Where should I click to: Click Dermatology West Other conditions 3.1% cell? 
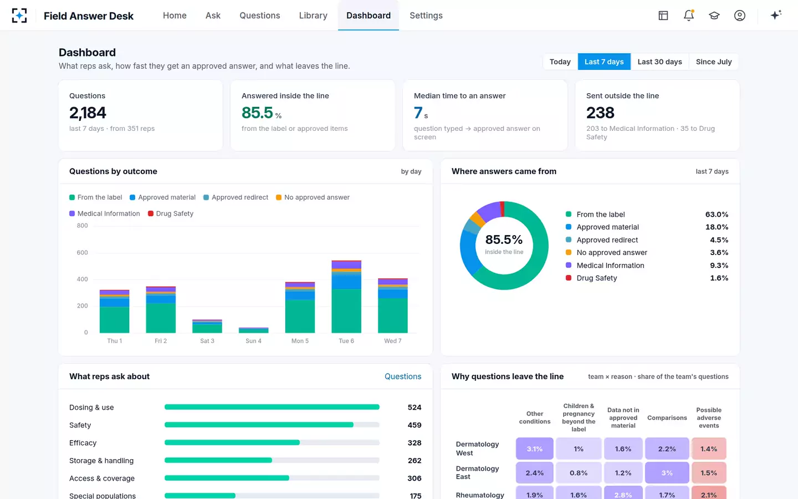[535, 449]
